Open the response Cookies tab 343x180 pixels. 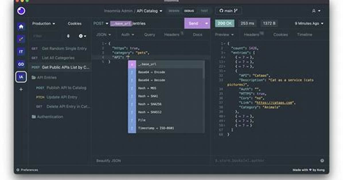point(280,35)
